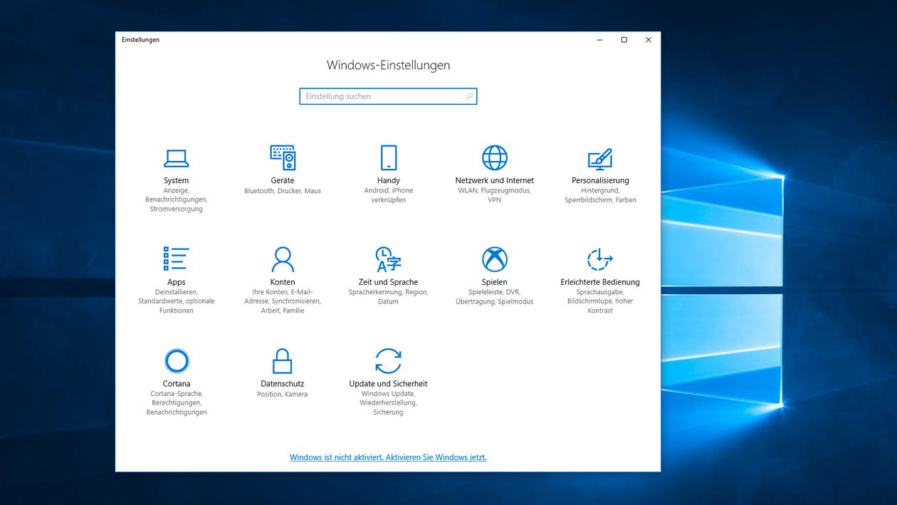
Task: Click the Zeit und Sprache label
Action: point(388,282)
